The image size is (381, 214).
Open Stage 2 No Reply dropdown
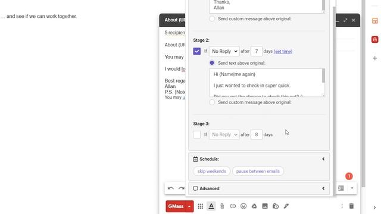tap(224, 51)
